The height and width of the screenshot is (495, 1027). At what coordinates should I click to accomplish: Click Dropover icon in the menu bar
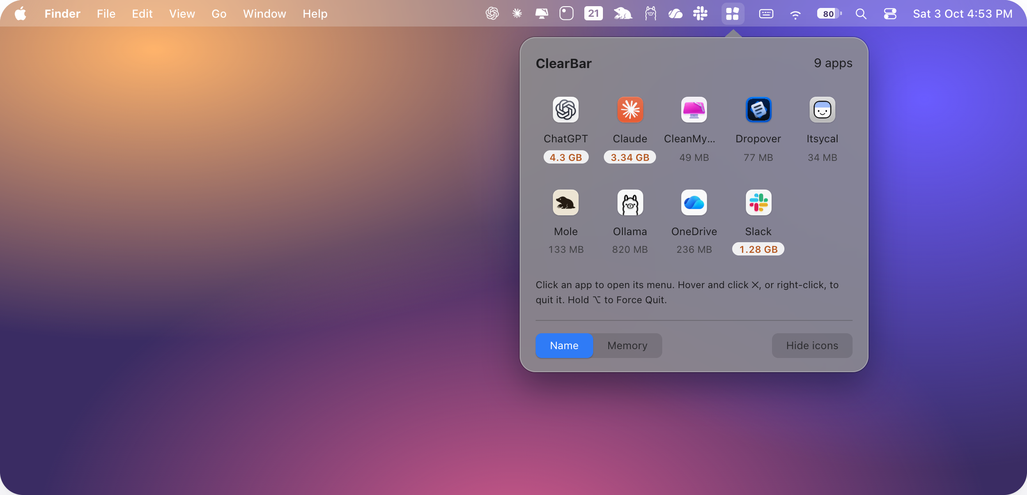[567, 14]
